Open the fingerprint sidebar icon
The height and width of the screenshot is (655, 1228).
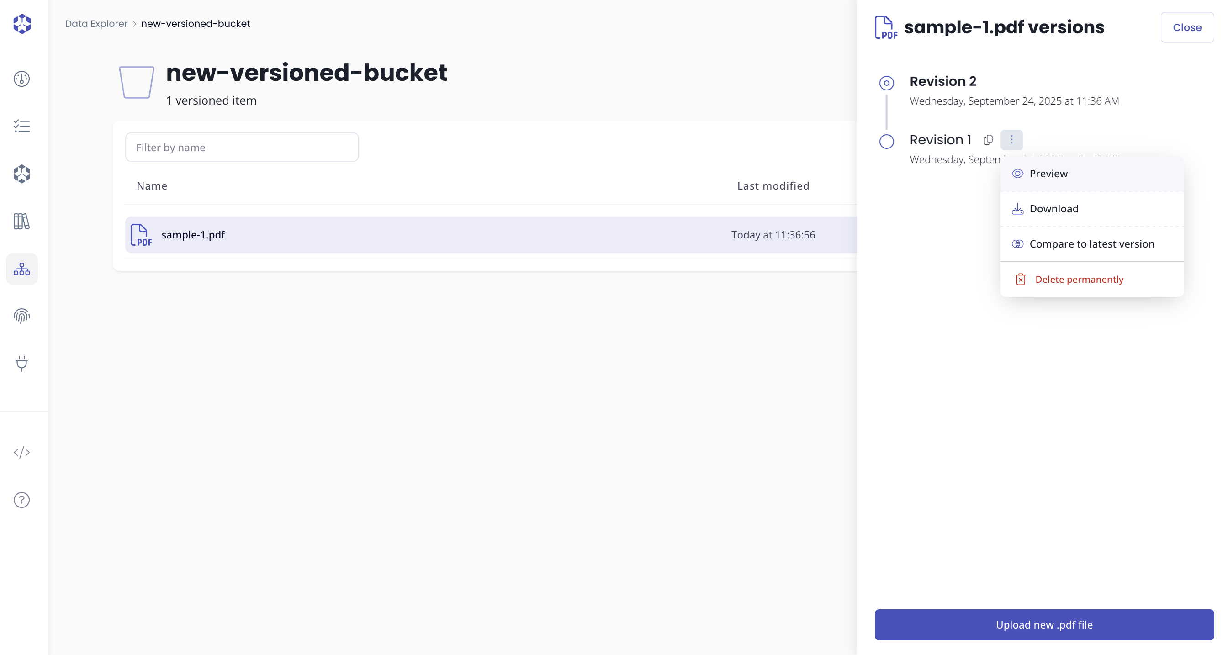tap(22, 316)
